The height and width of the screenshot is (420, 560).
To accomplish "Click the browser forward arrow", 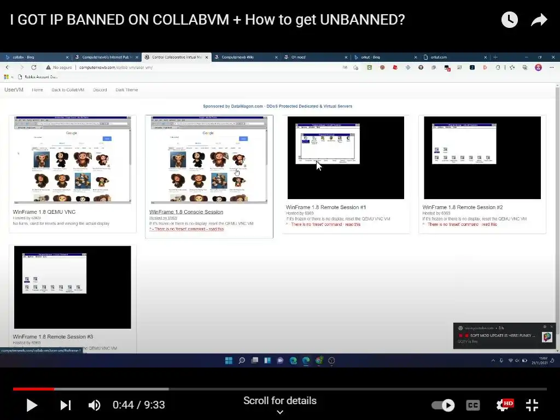I will [x=21, y=67].
